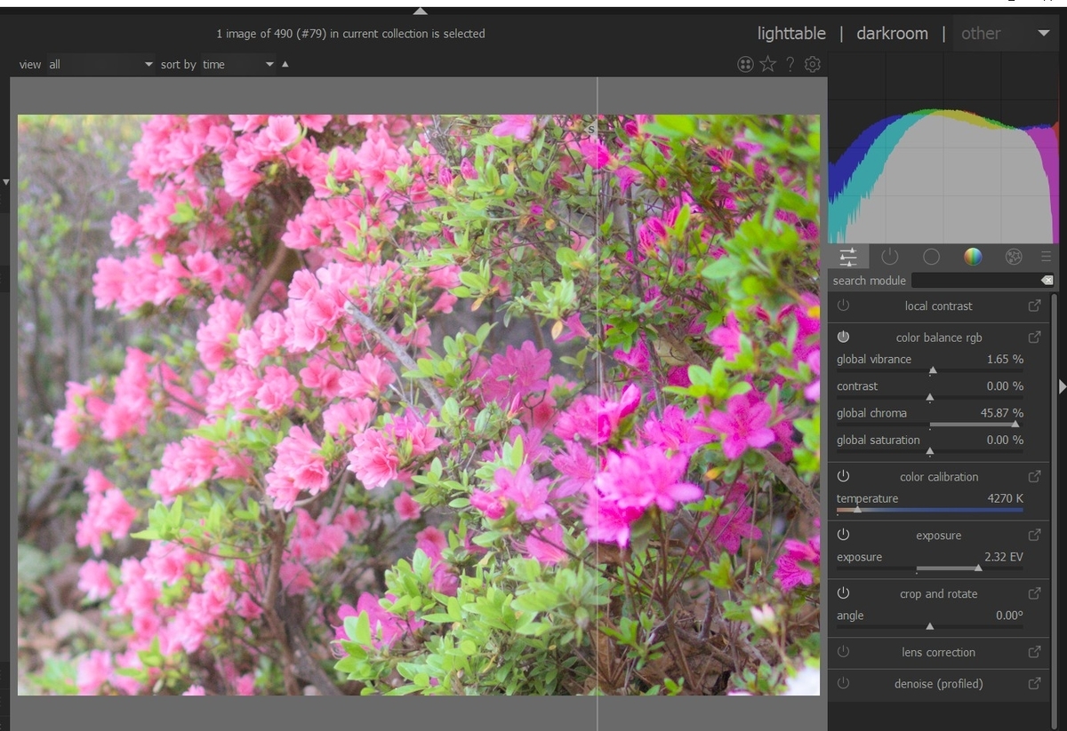Reverse sort order with arrow button

285,64
